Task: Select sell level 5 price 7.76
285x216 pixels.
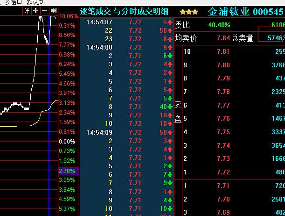Action: pyautogui.click(x=223, y=119)
